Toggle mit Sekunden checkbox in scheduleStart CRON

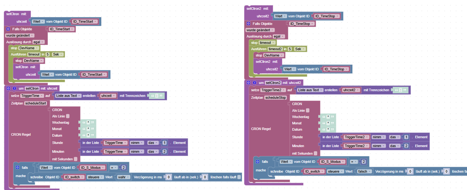click(x=75, y=159)
